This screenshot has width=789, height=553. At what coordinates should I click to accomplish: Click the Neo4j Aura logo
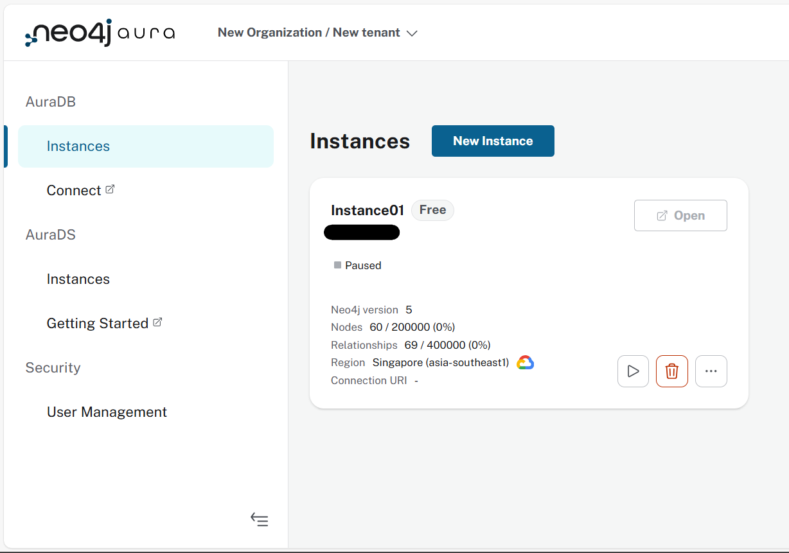click(x=100, y=33)
